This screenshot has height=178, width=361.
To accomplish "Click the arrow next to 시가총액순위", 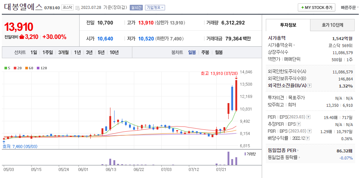I will (x=294, y=45).
